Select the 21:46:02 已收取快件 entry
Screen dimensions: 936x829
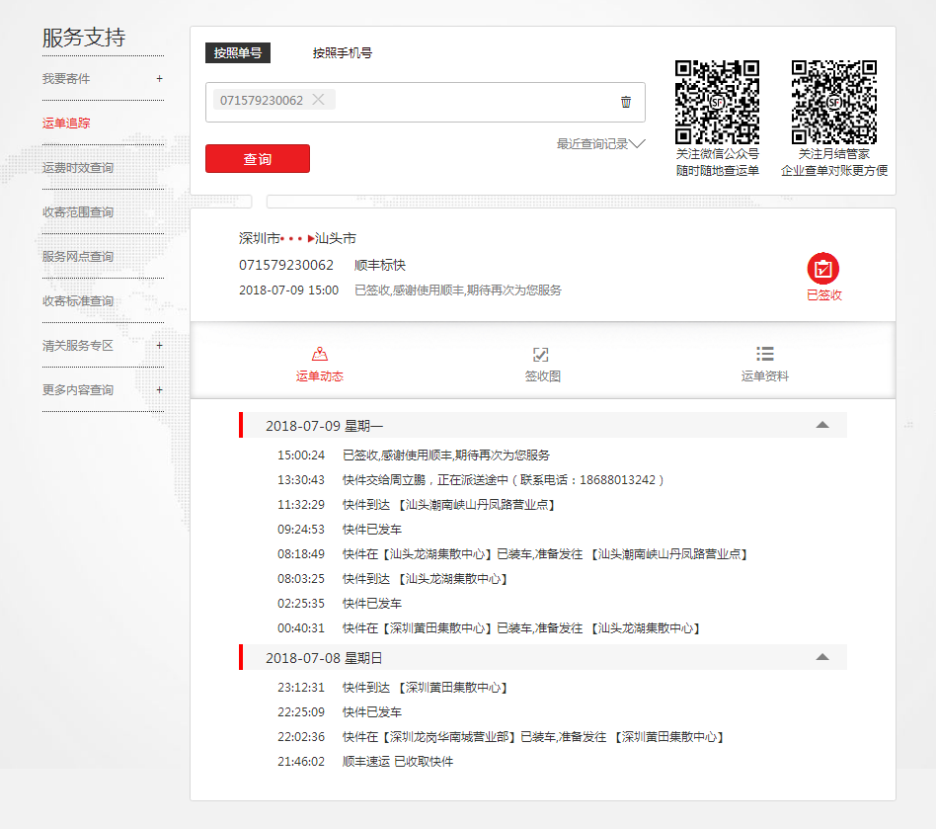[x=365, y=762]
